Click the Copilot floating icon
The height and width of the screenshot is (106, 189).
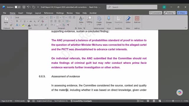click(x=180, y=92)
